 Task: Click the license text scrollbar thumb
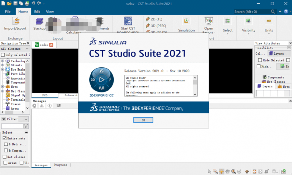(x=195, y=82)
